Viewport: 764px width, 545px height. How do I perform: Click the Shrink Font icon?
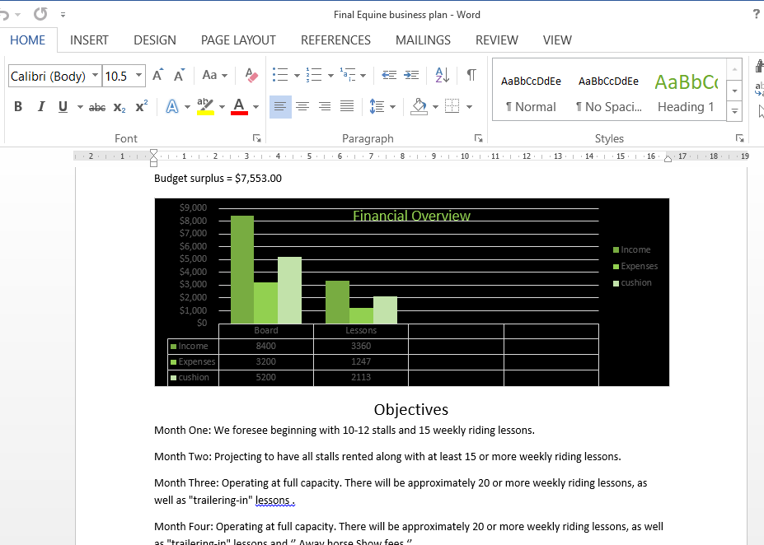[x=180, y=75]
